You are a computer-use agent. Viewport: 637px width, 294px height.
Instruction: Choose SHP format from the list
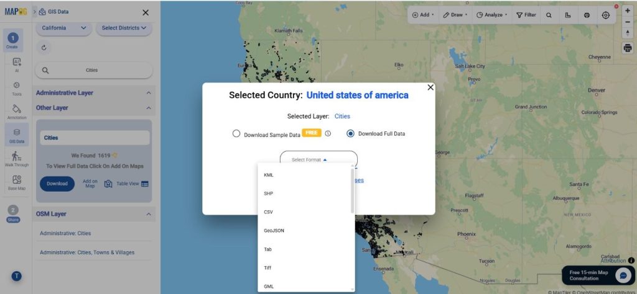tap(306, 194)
